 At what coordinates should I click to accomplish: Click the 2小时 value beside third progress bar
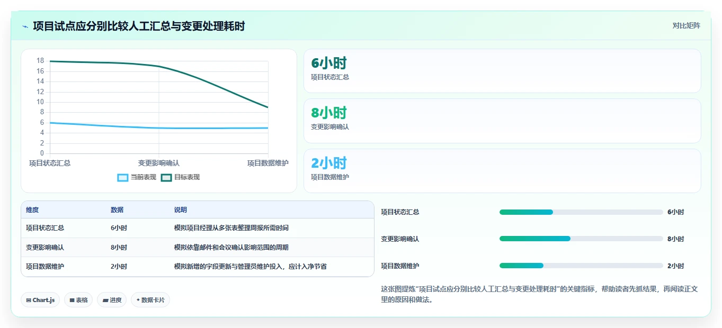click(x=676, y=266)
